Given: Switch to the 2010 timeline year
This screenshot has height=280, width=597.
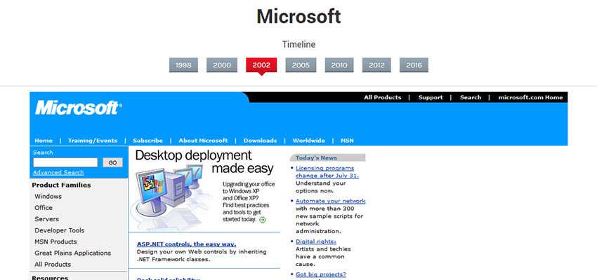Looking at the screenshot, I should 339,65.
